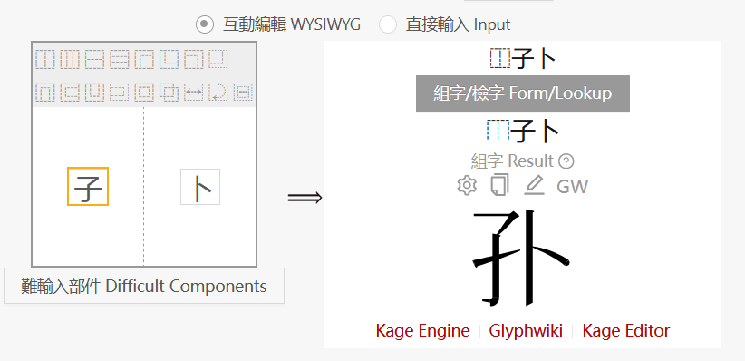Open the Kage Editor link
This screenshot has height=361, width=745.
click(626, 330)
